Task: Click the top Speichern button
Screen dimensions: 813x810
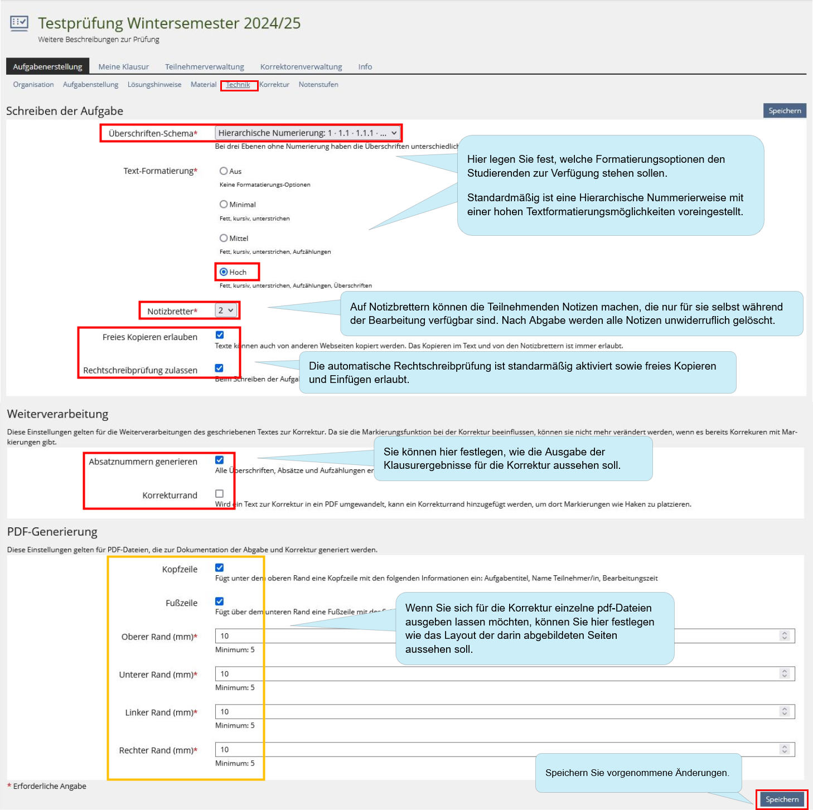Action: tap(785, 110)
